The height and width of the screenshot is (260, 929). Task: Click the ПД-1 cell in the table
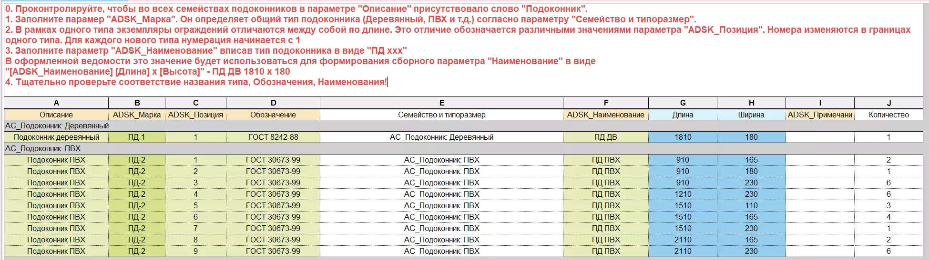pyautogui.click(x=137, y=137)
